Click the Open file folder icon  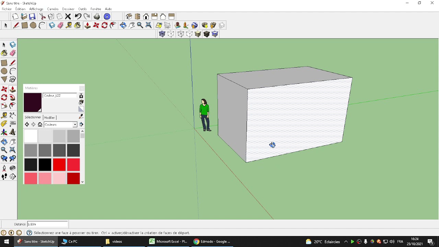[x=24, y=16]
